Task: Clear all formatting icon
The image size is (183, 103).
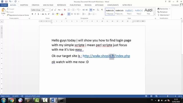Action: pos(65,10)
